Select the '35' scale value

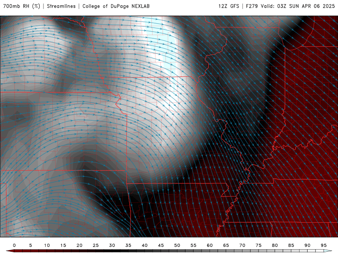[128, 245]
